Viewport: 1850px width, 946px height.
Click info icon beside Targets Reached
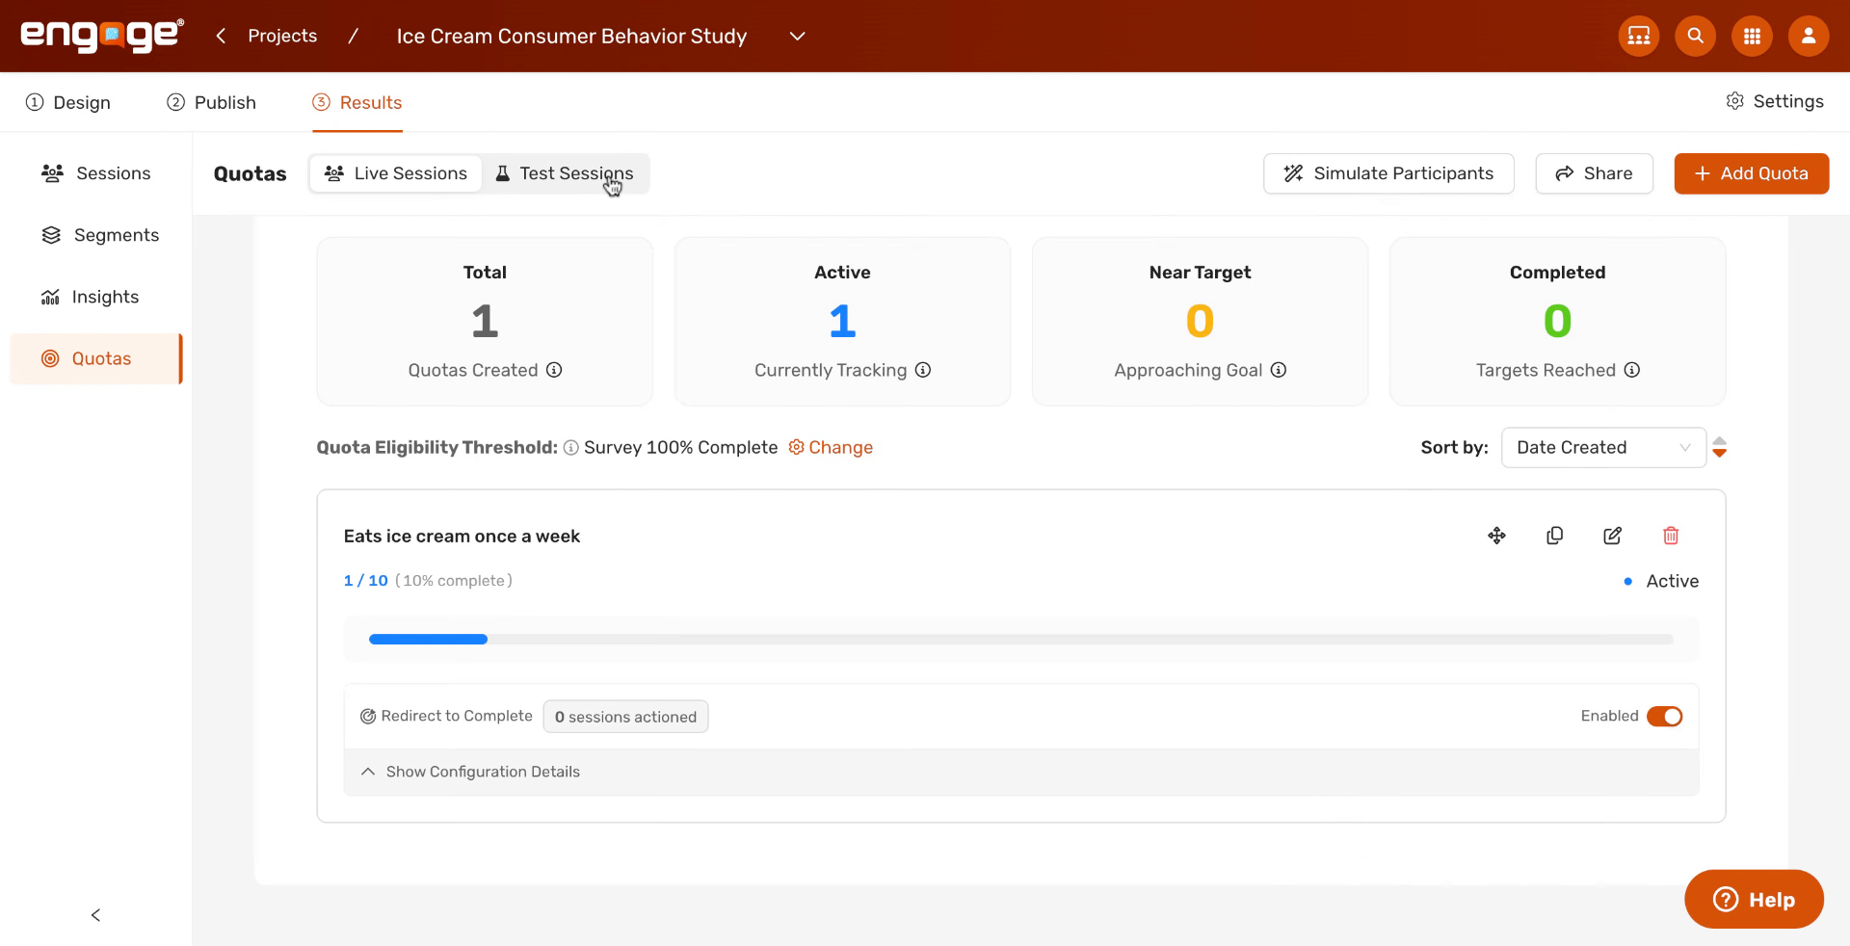click(x=1632, y=370)
